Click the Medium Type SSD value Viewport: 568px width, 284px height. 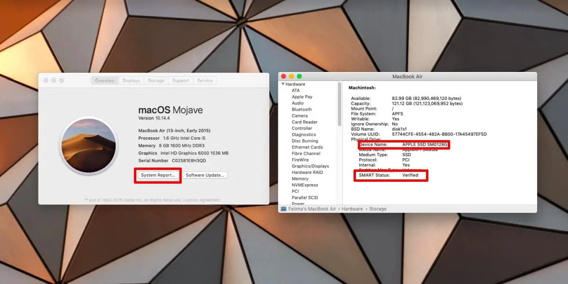(407, 155)
